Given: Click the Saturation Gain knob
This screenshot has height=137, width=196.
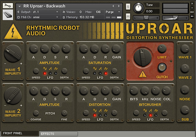Looking at the screenshot, I should tap(116, 49).
